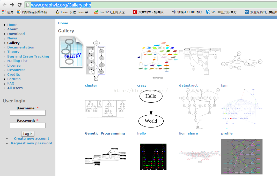This screenshot has height=176, width=277.
Task: Open the lion_share graph thumbnail
Action: [200, 109]
